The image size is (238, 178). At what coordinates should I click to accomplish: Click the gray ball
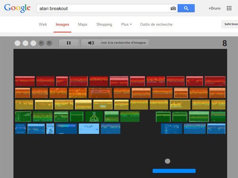(x=167, y=161)
